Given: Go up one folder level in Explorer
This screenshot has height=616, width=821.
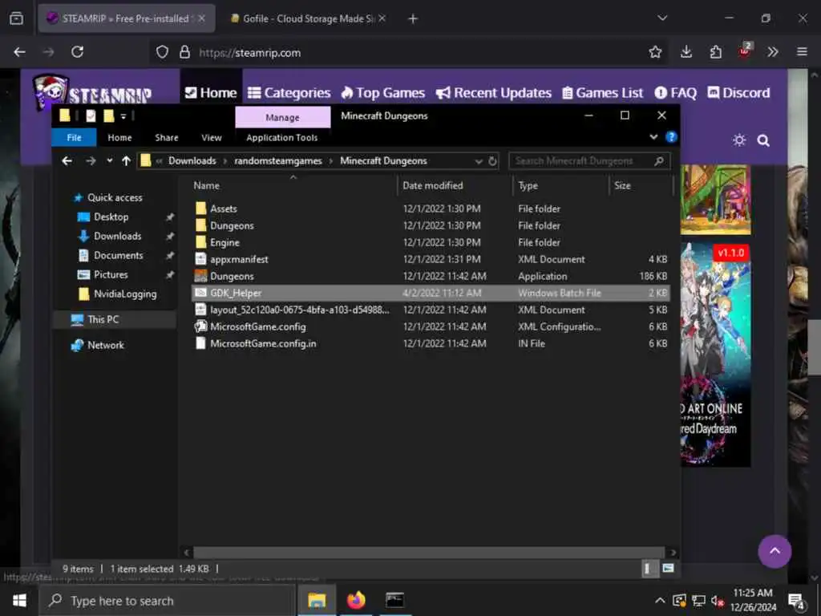Looking at the screenshot, I should tap(126, 160).
